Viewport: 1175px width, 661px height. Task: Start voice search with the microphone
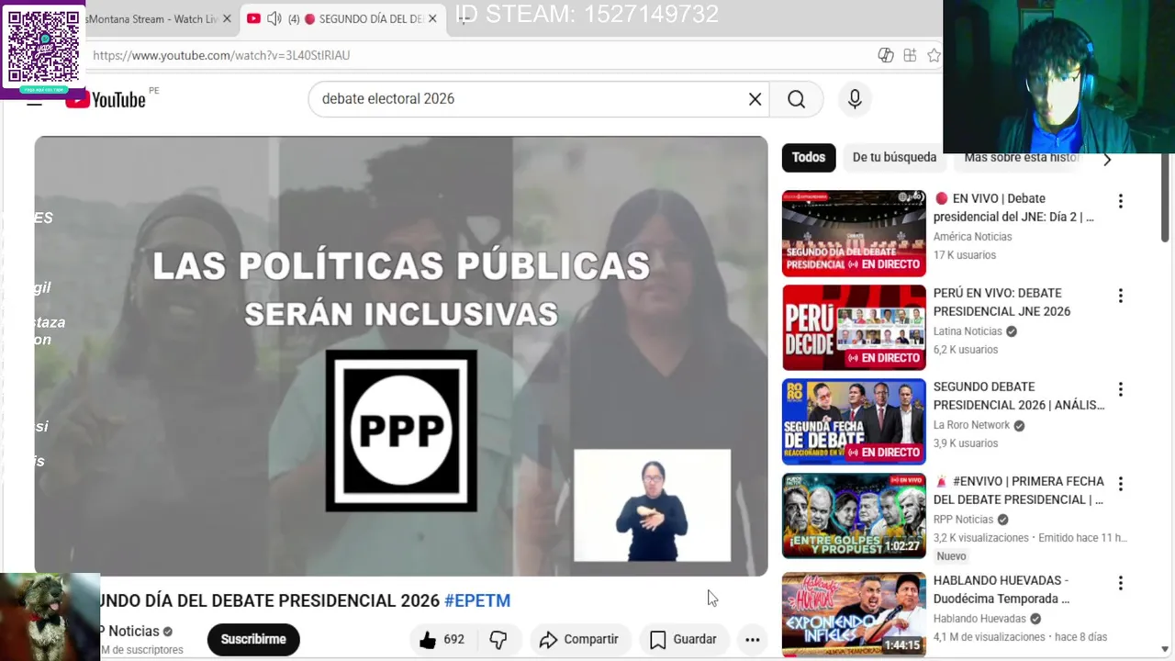(855, 99)
